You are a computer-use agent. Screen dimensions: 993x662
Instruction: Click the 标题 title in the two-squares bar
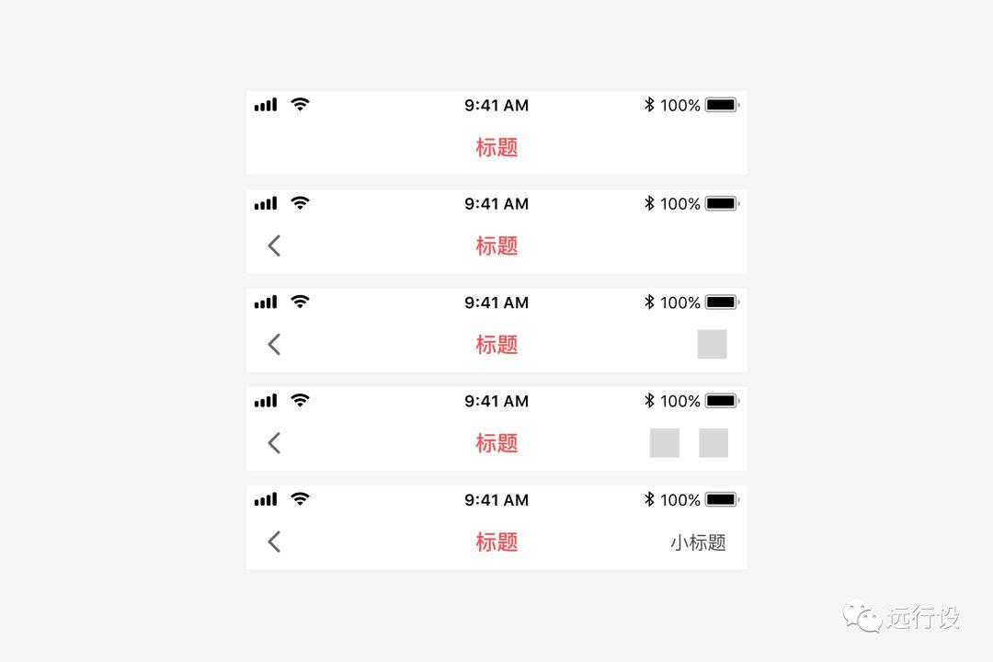tap(497, 443)
